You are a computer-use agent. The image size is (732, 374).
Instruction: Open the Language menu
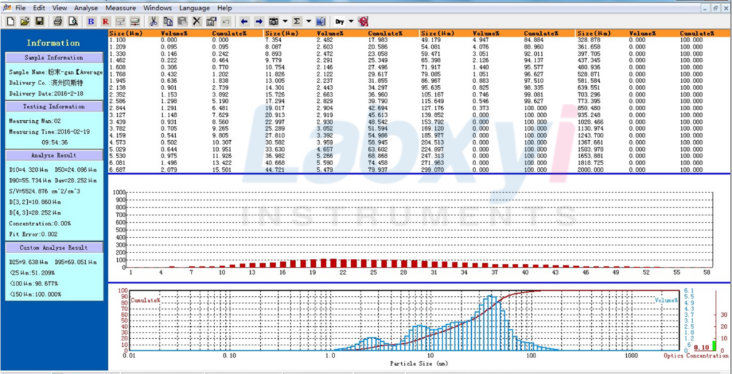[x=194, y=8]
